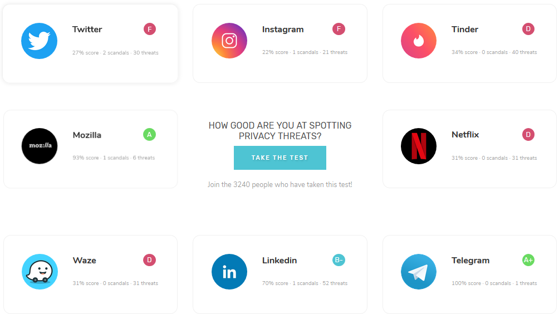Viewport: 559px width, 314px height.
Task: Click LinkedIn's B- grade badge
Action: coord(339,260)
